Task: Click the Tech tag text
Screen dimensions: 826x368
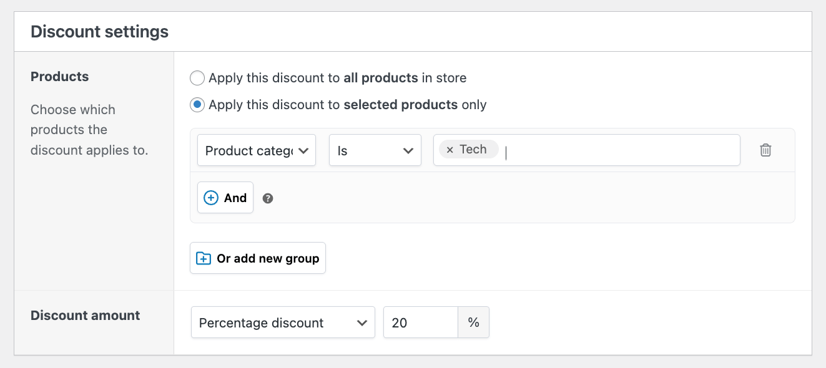Action: [x=473, y=150]
